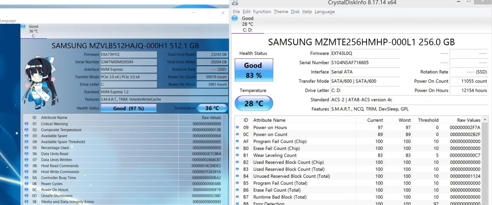The width and height of the screenshot is (492, 205).
Task: Click the status dot for Composite Temperature row
Action: (27, 130)
